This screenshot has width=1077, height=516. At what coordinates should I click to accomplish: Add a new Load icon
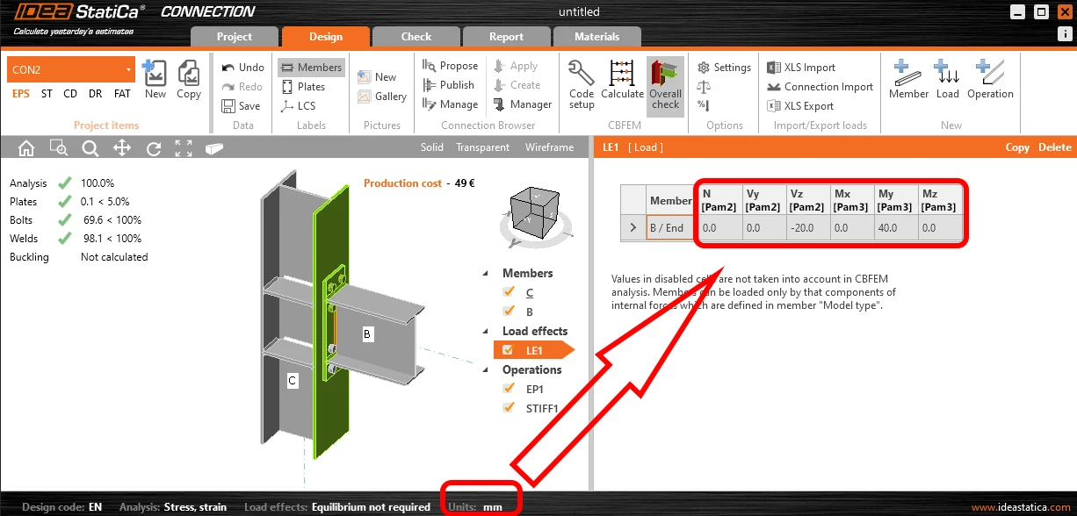click(947, 73)
